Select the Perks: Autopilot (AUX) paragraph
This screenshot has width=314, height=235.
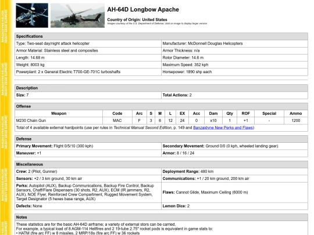tap(88, 193)
